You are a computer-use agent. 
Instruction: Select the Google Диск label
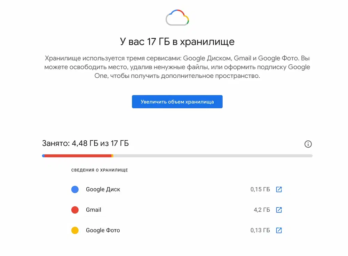[x=103, y=189]
